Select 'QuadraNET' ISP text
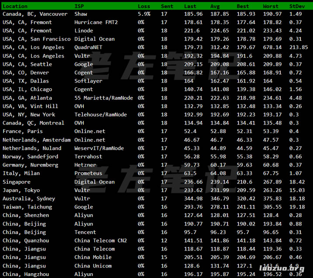This screenshot has width=313, height=278. [88, 48]
